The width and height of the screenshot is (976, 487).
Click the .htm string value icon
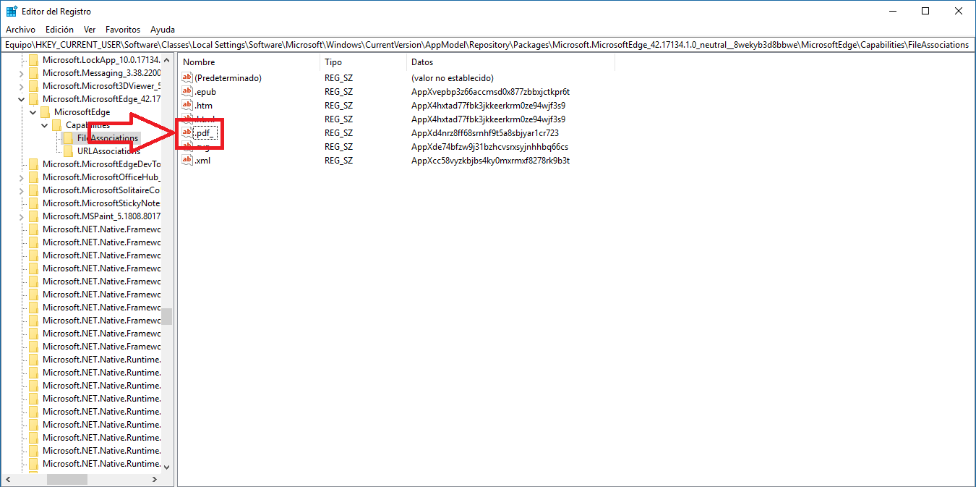pyautogui.click(x=187, y=105)
